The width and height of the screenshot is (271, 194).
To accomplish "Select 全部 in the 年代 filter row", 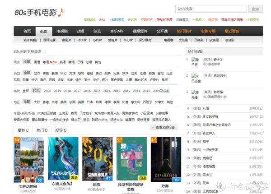I will [x=26, y=91].
